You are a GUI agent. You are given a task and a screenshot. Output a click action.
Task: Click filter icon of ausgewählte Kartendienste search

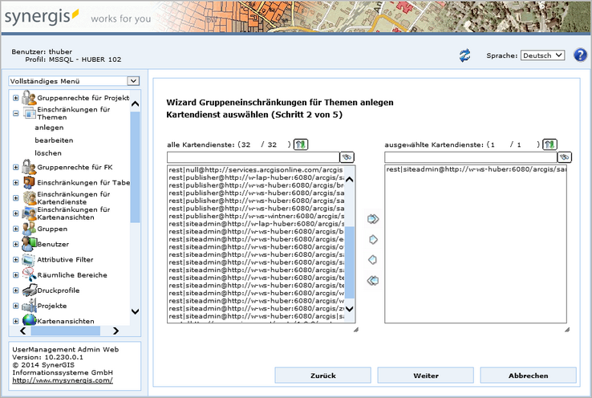pos(565,157)
